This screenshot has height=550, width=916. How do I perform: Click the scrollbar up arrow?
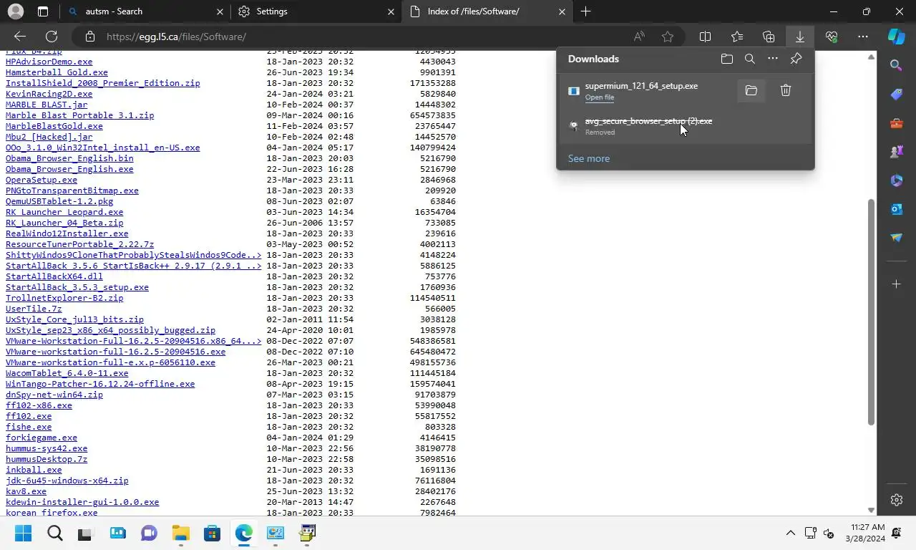pyautogui.click(x=871, y=57)
